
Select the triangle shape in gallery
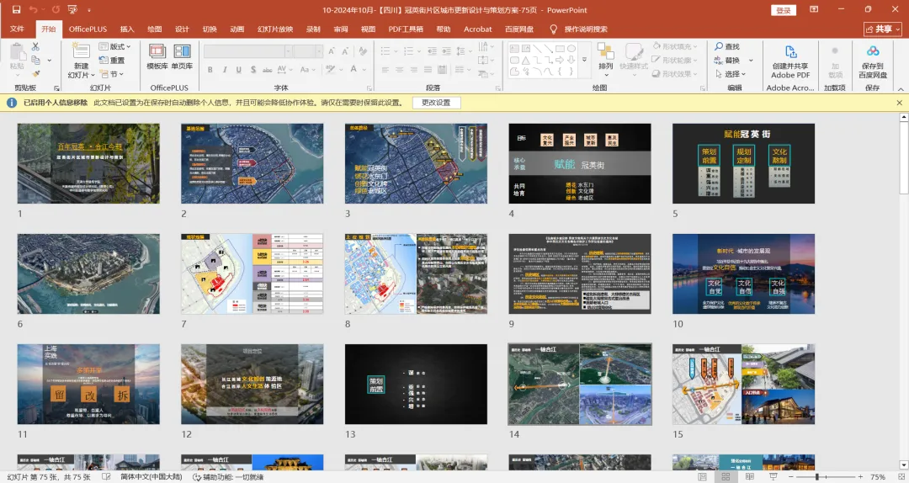click(x=526, y=61)
